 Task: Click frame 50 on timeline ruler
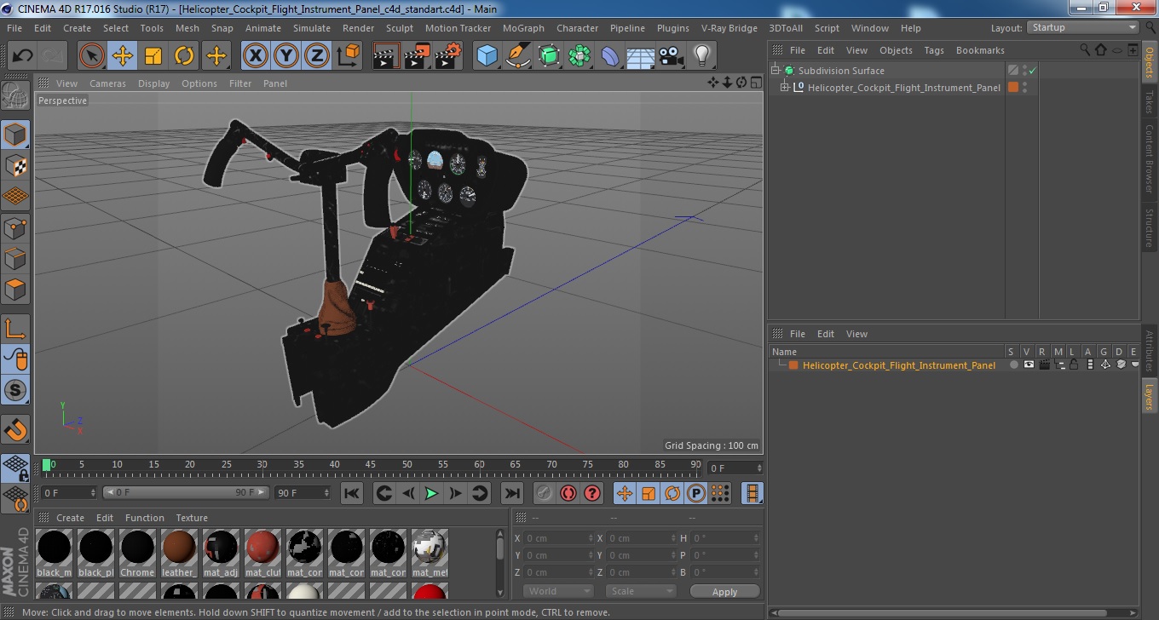point(407,465)
